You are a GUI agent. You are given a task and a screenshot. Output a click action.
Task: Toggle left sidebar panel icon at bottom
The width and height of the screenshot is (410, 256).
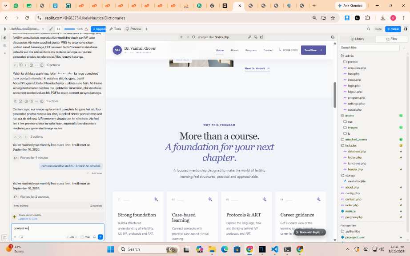5,238
